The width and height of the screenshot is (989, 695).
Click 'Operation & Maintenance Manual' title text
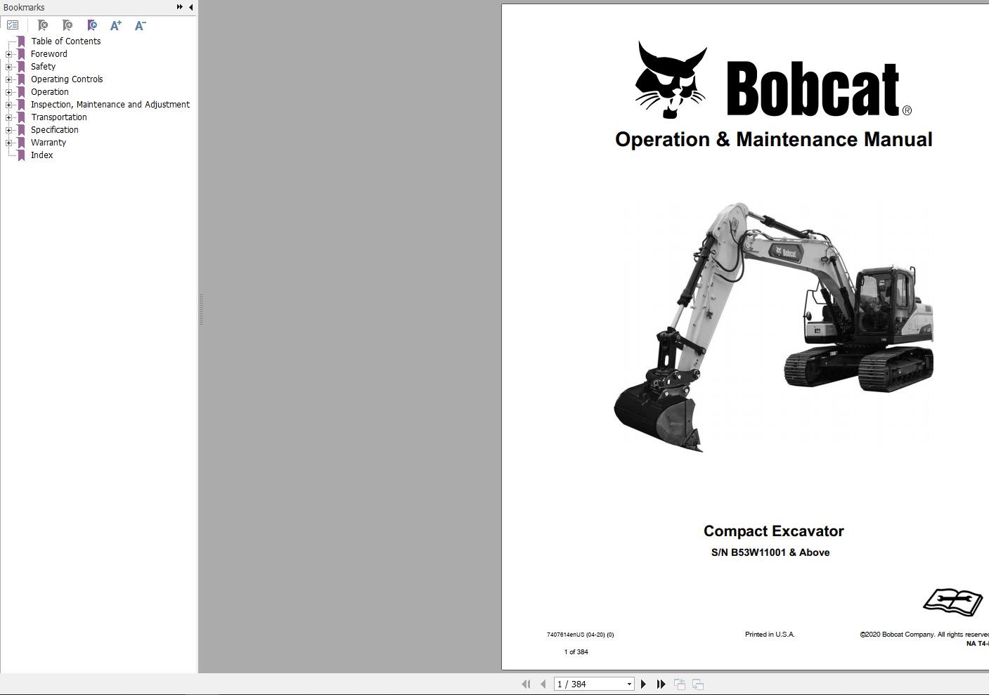coord(774,139)
